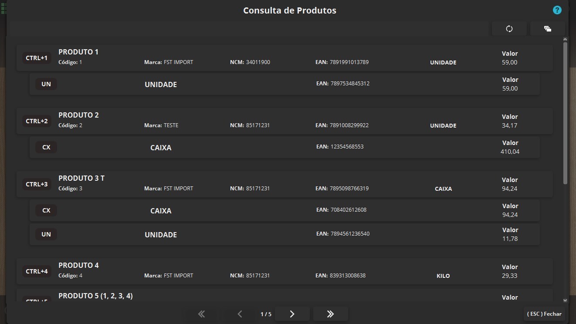
Task: Click the PRODUTO 1 title
Action: pos(78,52)
